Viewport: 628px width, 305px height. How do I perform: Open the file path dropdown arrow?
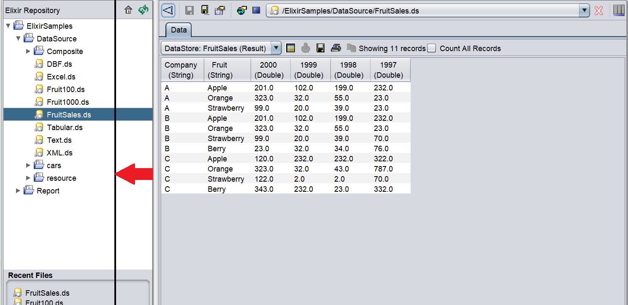pos(584,11)
